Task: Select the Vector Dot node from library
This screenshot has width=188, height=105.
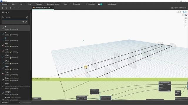Action: [15, 51]
